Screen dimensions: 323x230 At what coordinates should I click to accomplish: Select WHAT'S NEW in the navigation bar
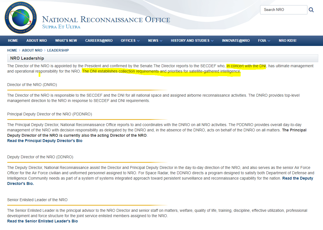point(66,41)
